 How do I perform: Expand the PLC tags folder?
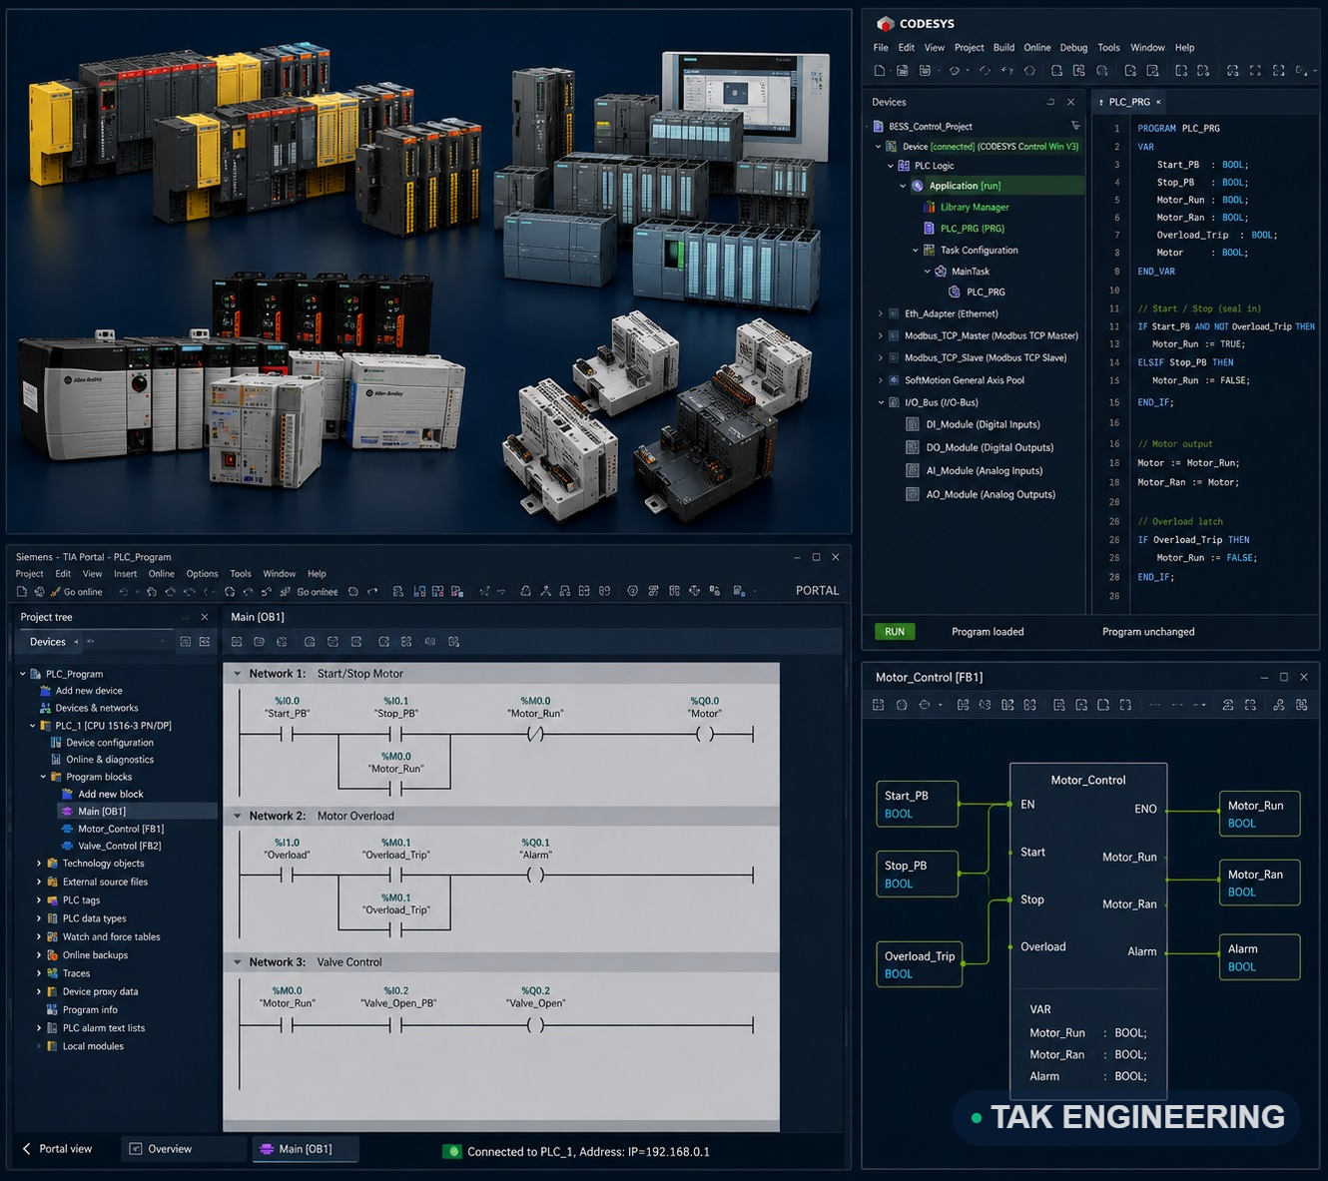point(39,900)
